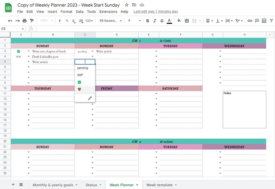Image resolution: width=275 pixels, height=189 pixels.
Task: Open horizontal align options
Action: (209, 21)
